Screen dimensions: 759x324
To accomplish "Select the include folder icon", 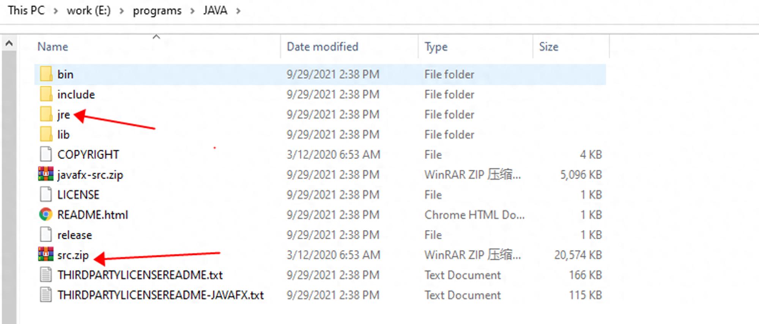I will 46,94.
